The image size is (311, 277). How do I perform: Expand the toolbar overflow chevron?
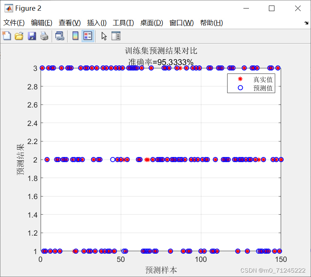pos(306,23)
